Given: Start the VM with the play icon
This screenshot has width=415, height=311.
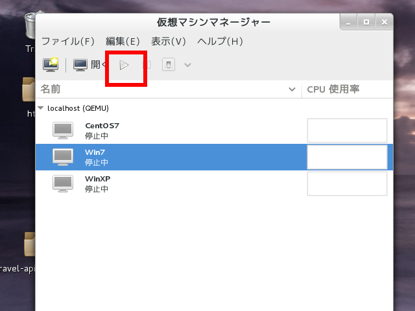Looking at the screenshot, I should coord(124,65).
